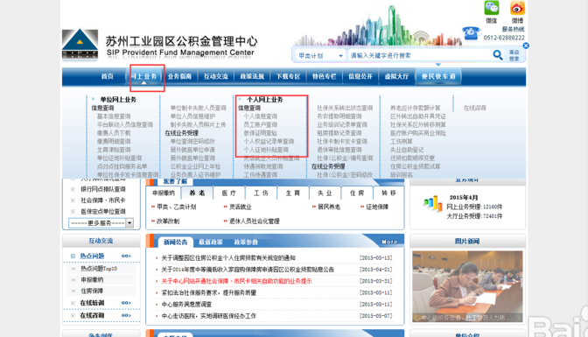Open the 微博 Weibo icon
This screenshot has width=588, height=337.
click(517, 8)
